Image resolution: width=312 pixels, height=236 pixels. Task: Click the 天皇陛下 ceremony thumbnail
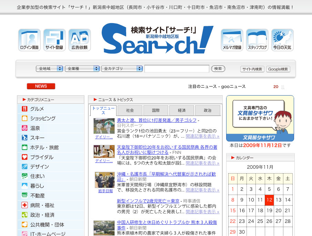click(104, 151)
